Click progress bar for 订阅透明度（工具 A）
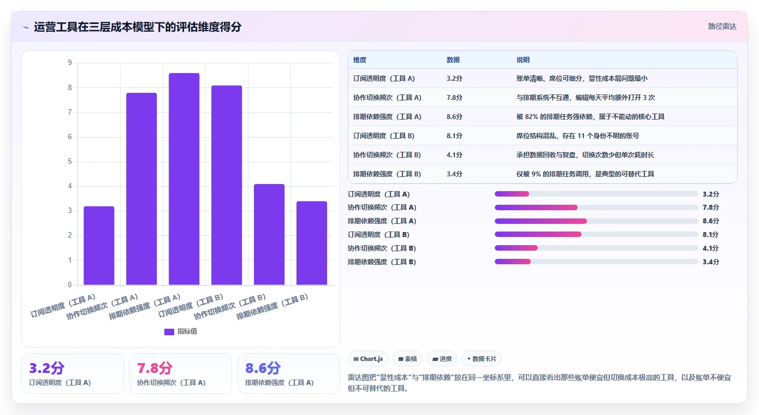 [x=596, y=194]
